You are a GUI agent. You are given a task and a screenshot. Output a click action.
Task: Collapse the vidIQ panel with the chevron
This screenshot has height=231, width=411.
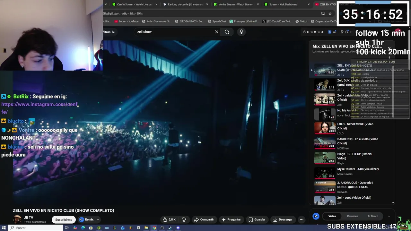(389, 216)
